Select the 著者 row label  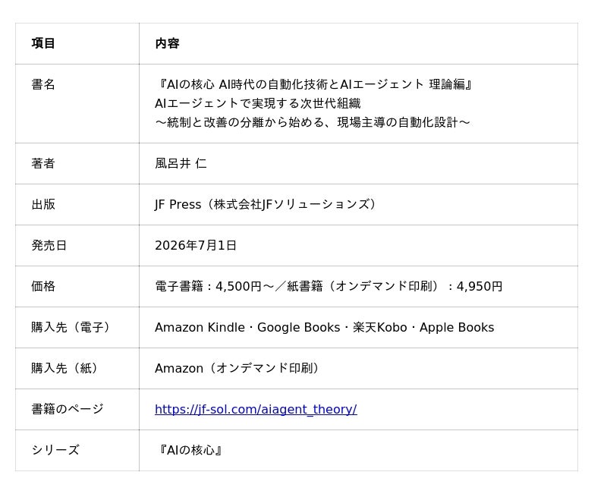pyautogui.click(x=43, y=163)
